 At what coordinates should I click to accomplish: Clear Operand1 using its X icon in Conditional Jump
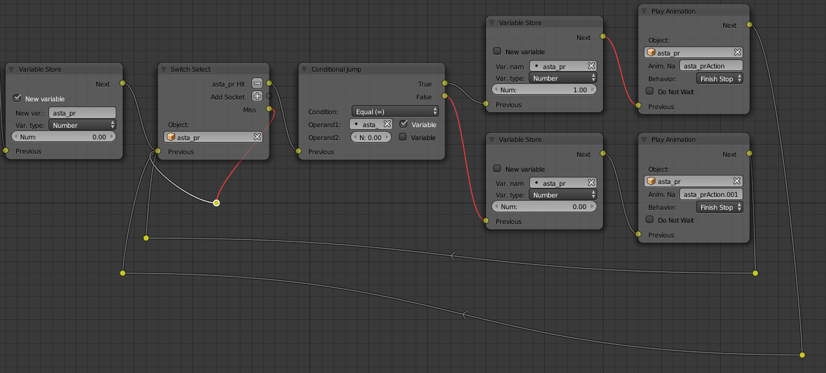(x=387, y=124)
